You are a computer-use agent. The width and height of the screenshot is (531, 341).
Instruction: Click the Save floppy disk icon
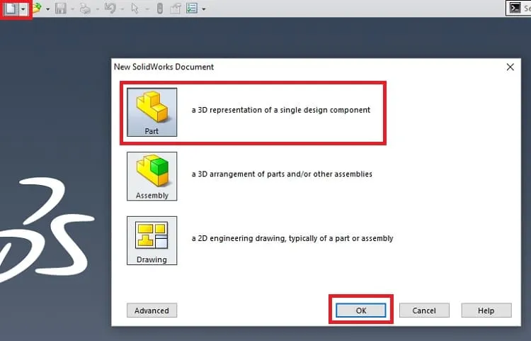point(61,9)
